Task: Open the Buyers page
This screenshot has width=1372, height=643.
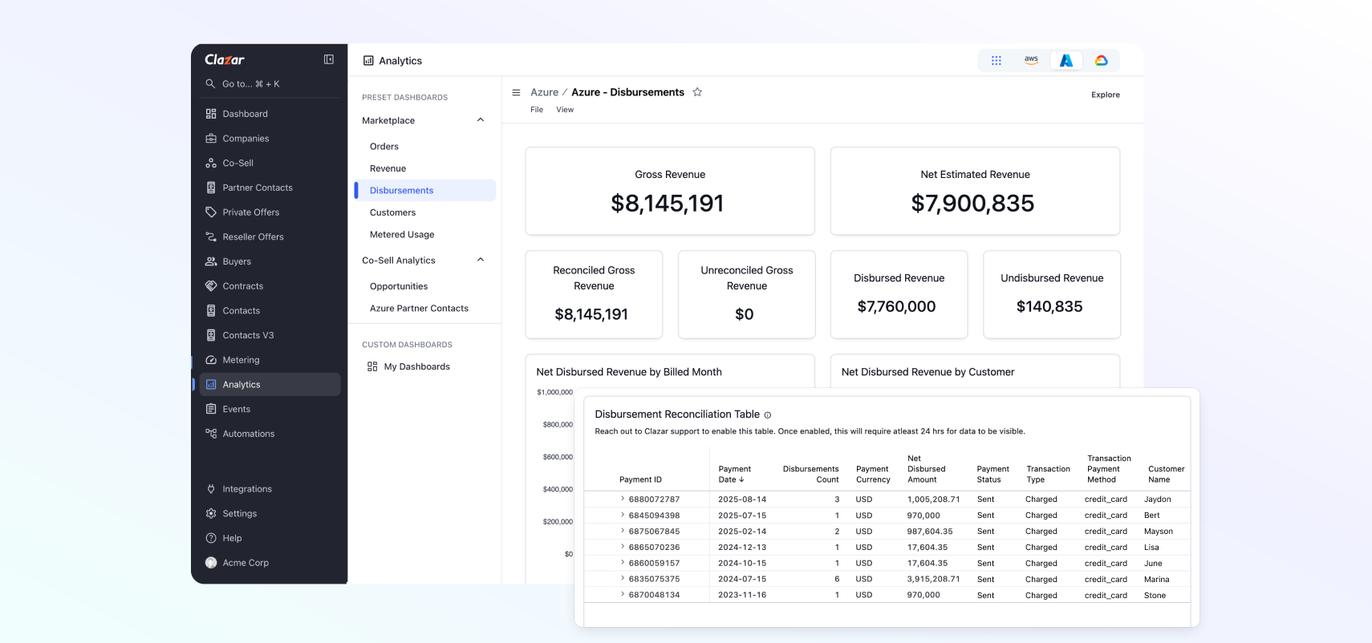Action: tap(270, 261)
